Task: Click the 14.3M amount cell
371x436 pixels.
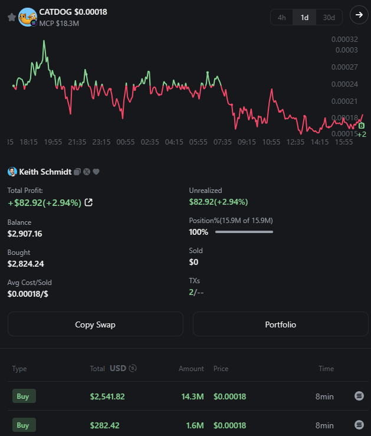Action: click(x=192, y=396)
